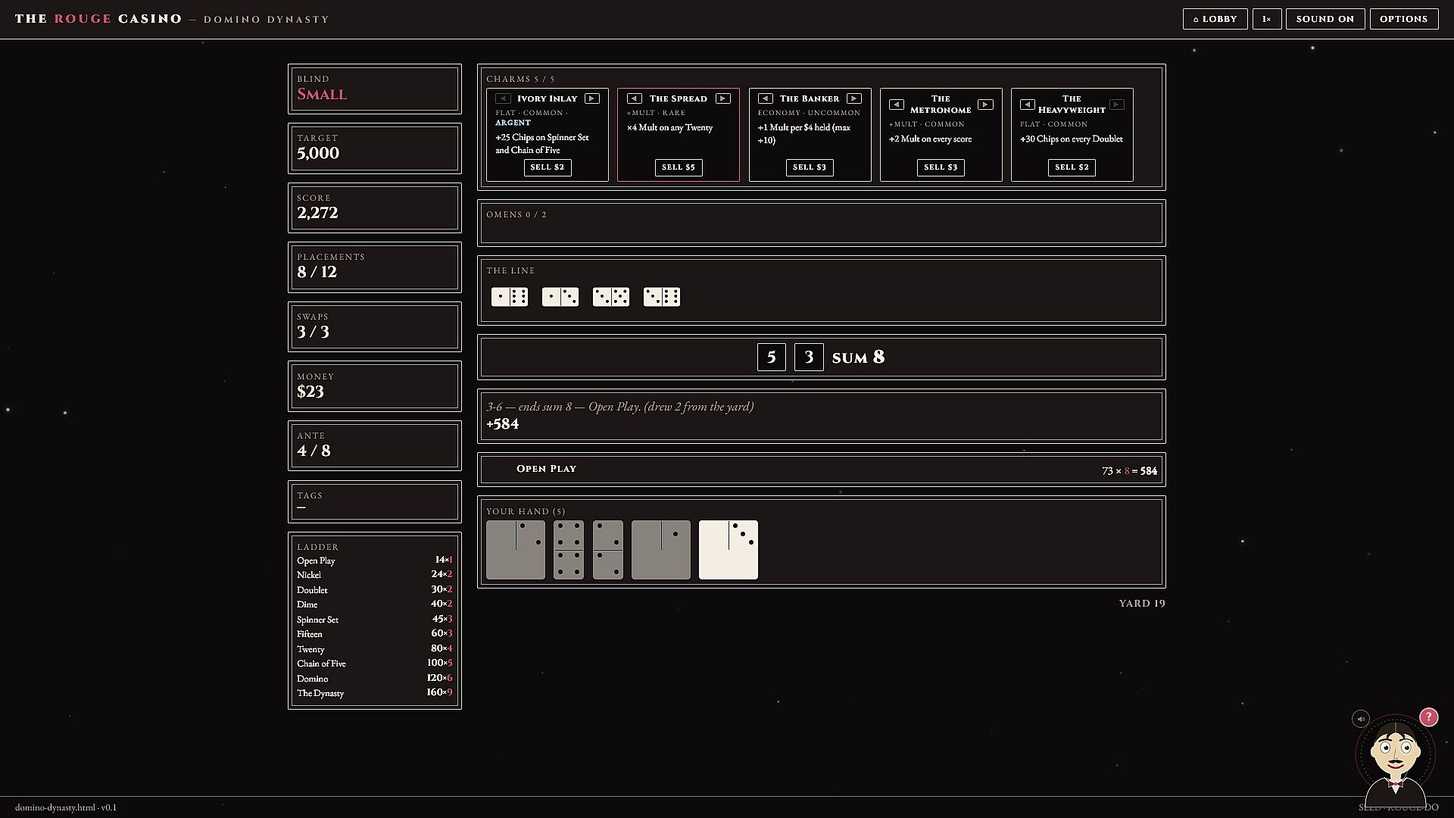Shift The Spread charm left
Screen dimensions: 1454x818
[x=635, y=98]
